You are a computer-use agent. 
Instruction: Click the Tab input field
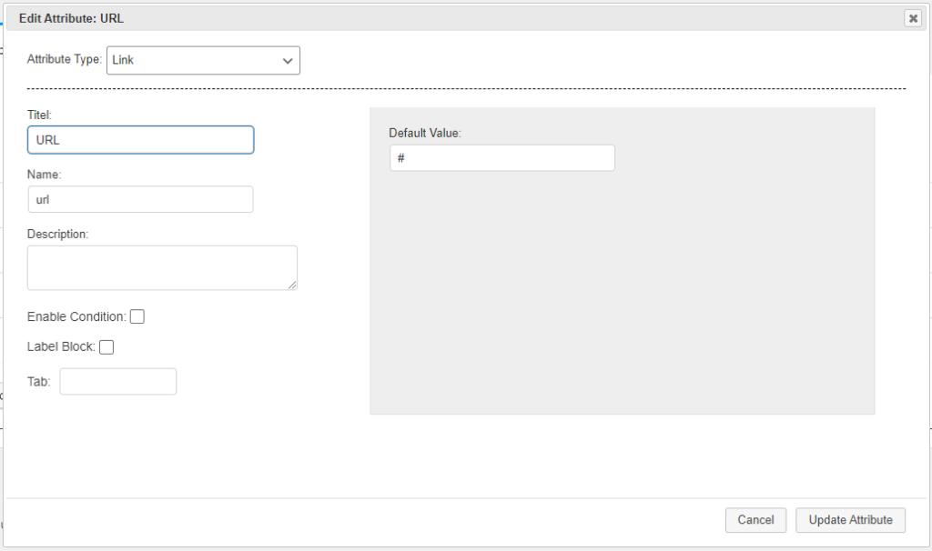pos(118,381)
